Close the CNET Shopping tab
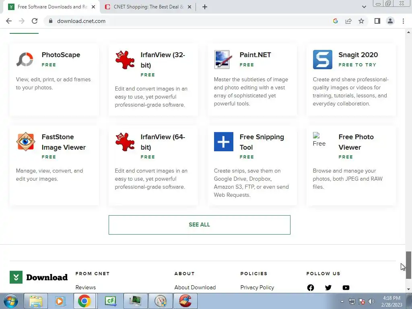The width and height of the screenshot is (412, 309). pyautogui.click(x=190, y=7)
